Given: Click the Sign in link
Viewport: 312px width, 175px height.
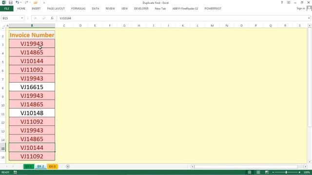Looking at the screenshot, I should tap(301, 8).
